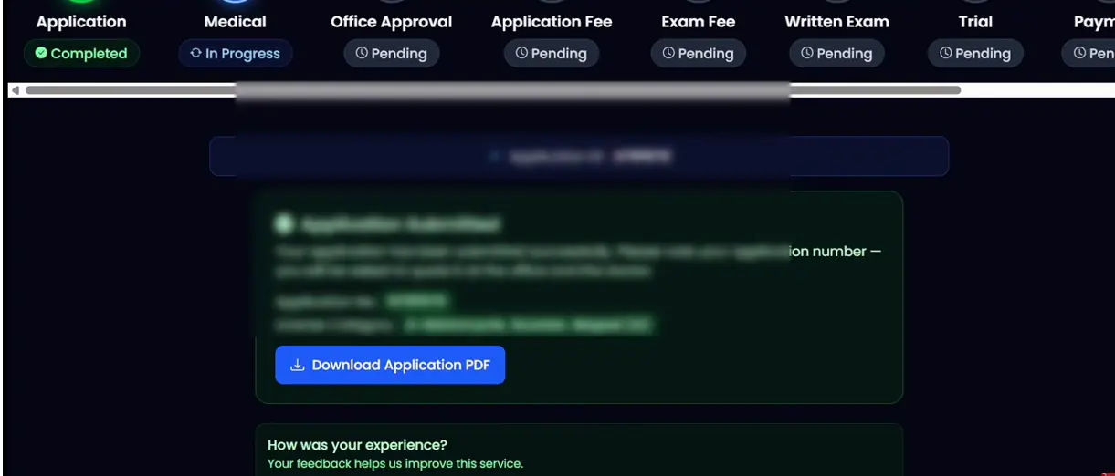Click the refresh icon beside In Progress

coord(195,54)
